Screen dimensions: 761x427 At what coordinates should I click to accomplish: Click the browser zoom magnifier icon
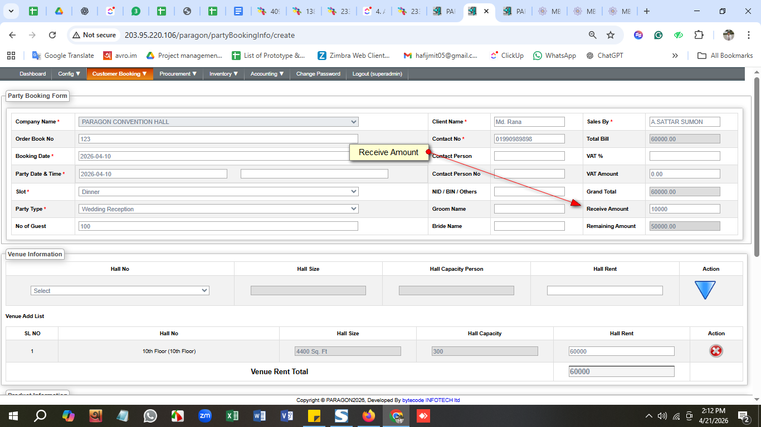[x=593, y=35]
